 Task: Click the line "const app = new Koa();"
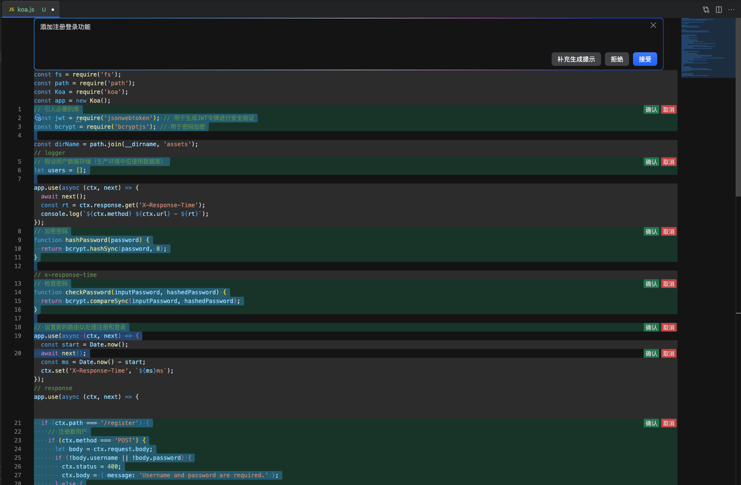pyautogui.click(x=72, y=101)
